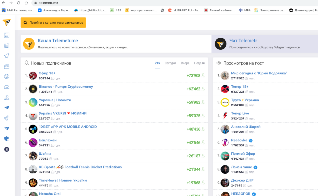Reload the telemetr.me page
The height and width of the screenshot is (196, 318).
[x=19, y=3]
